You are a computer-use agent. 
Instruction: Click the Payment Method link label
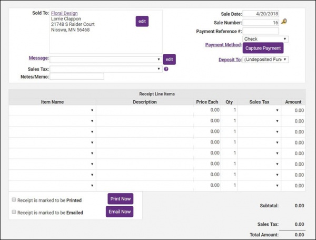click(223, 45)
